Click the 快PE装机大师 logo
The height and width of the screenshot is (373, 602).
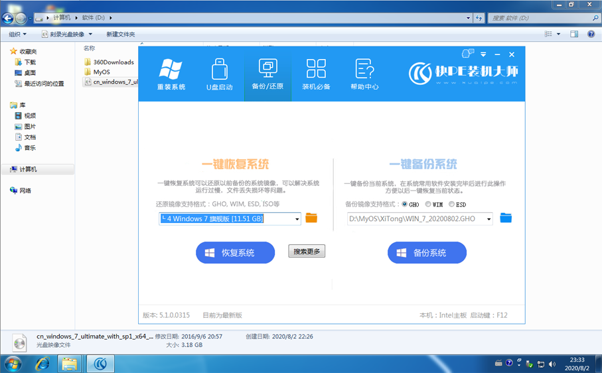click(x=463, y=73)
